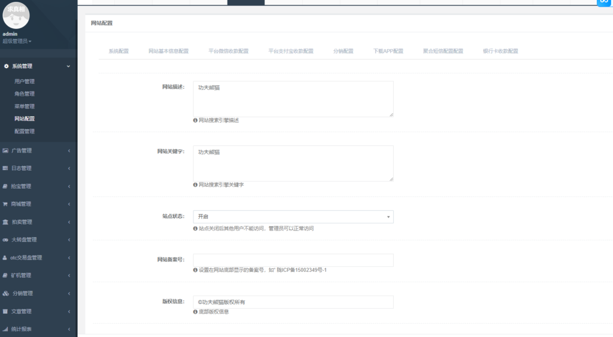Viewport: 613px width, 337px height.
Task: Open 用户管理 in sidebar
Action: click(24, 81)
